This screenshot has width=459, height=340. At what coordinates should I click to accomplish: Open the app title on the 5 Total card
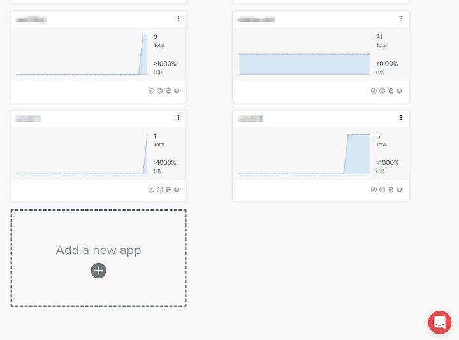point(250,118)
